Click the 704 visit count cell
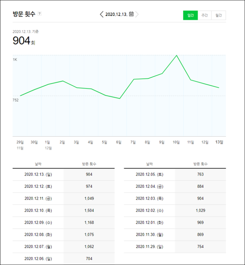 [x=89, y=259]
